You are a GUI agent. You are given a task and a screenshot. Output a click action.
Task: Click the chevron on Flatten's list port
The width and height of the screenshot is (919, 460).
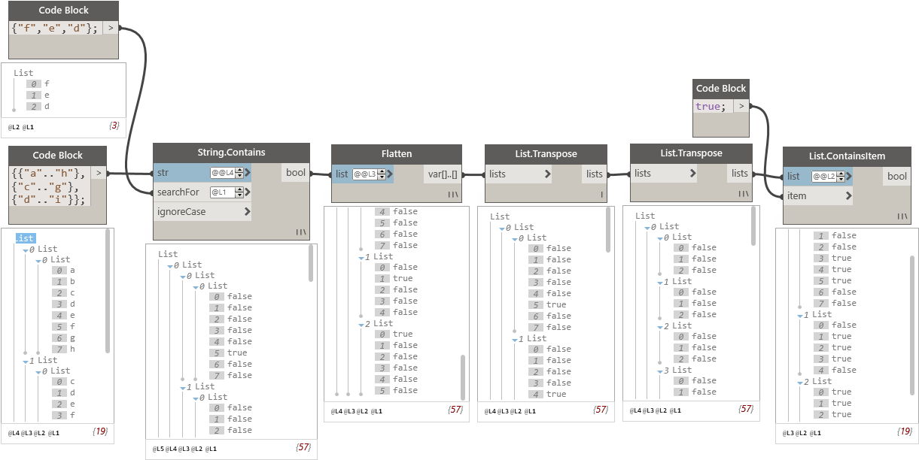tap(390, 174)
